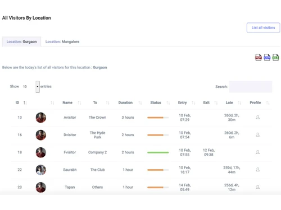281x210 pixels.
Task: Click the name Avisitor
Action: coord(70,118)
